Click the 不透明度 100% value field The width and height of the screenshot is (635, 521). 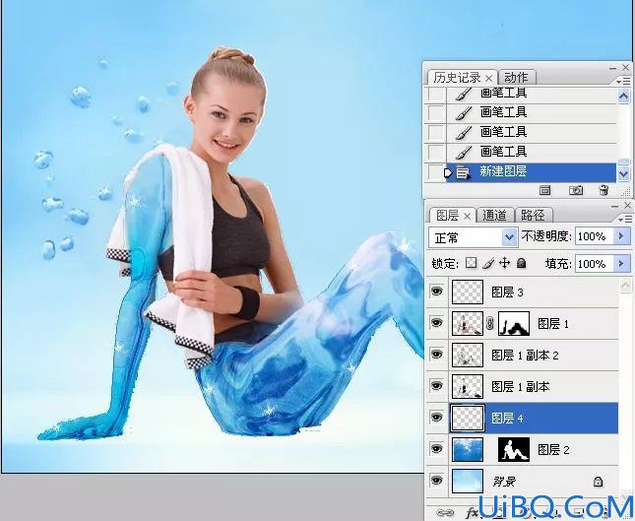[x=595, y=236]
